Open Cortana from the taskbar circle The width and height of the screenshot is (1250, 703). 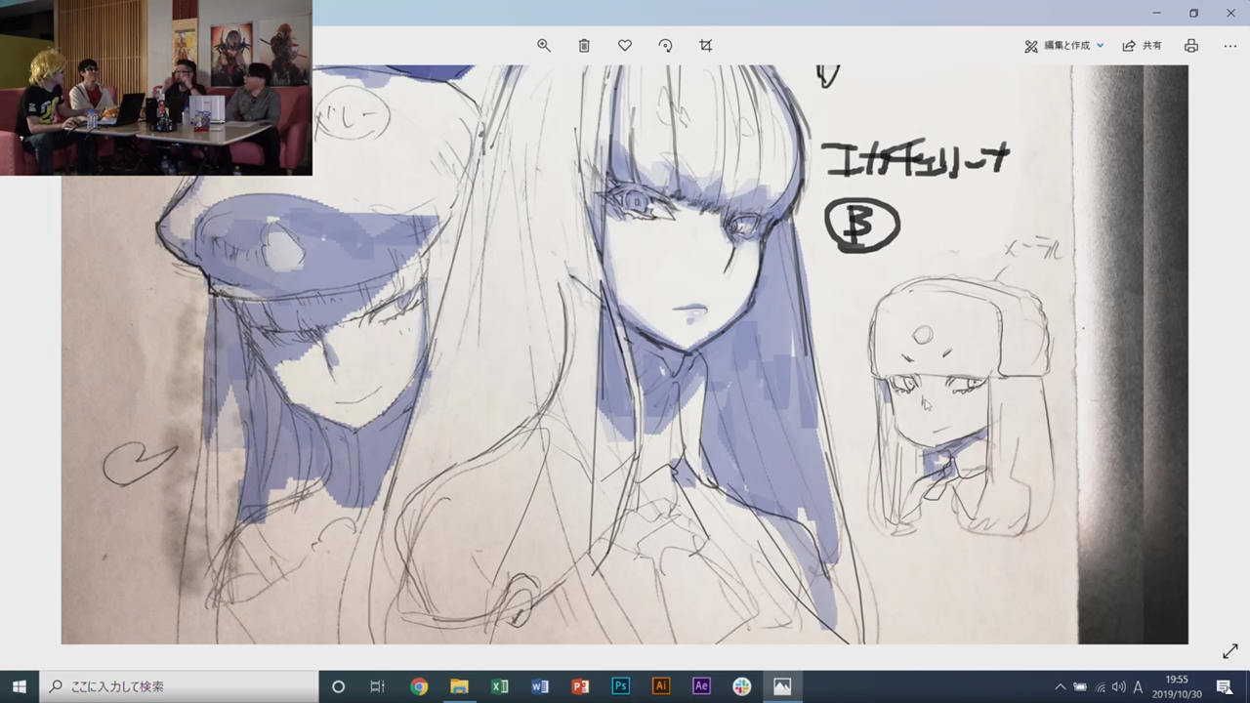338,686
